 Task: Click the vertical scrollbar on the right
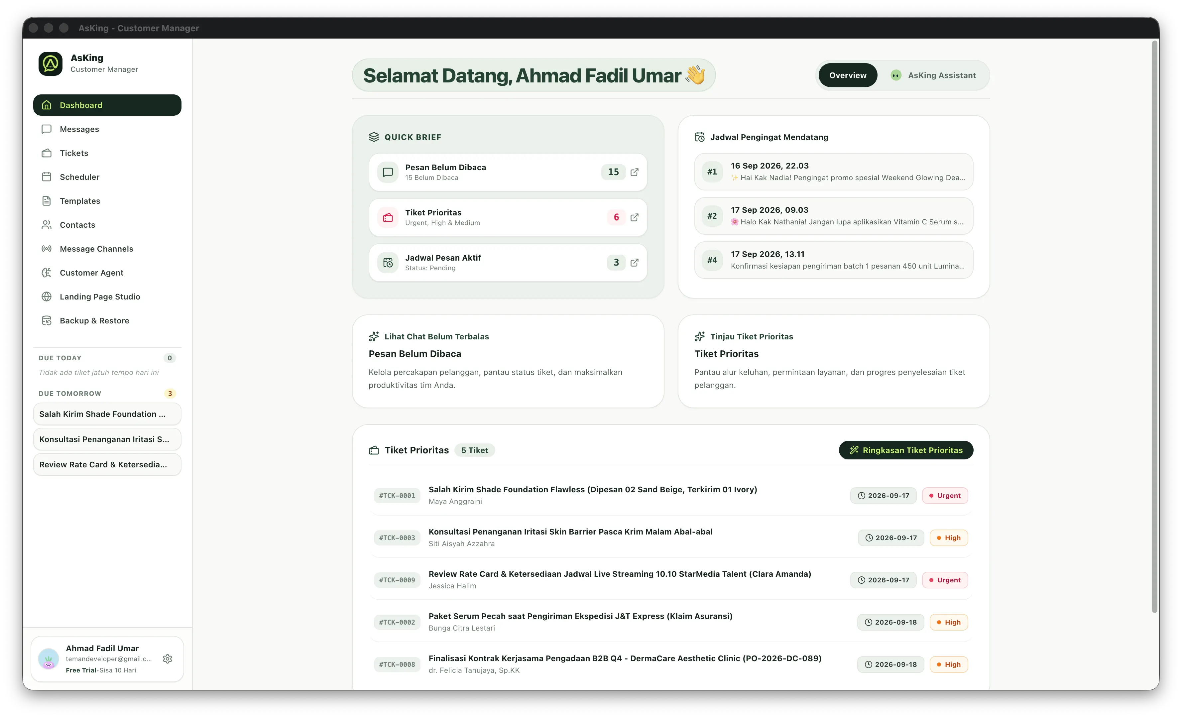click(1155, 327)
